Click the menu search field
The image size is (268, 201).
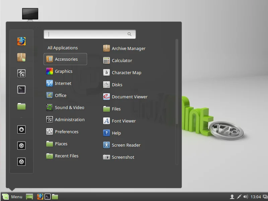point(90,34)
